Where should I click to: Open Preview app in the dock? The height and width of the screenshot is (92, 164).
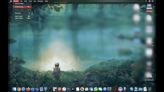point(42,89)
